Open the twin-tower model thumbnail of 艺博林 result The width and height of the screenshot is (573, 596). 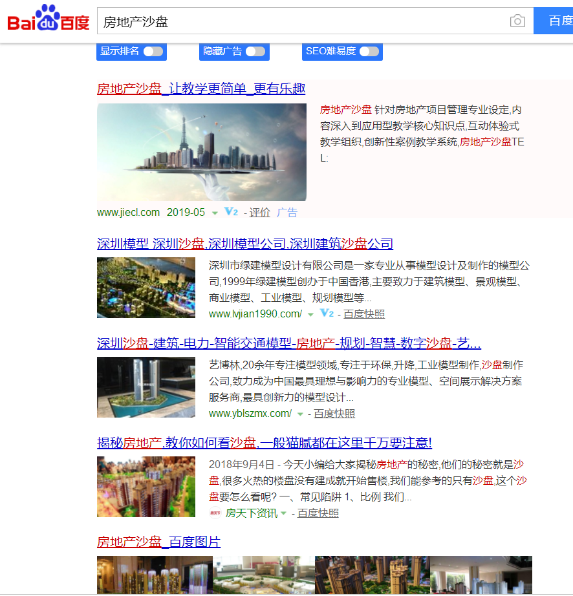[x=146, y=387]
